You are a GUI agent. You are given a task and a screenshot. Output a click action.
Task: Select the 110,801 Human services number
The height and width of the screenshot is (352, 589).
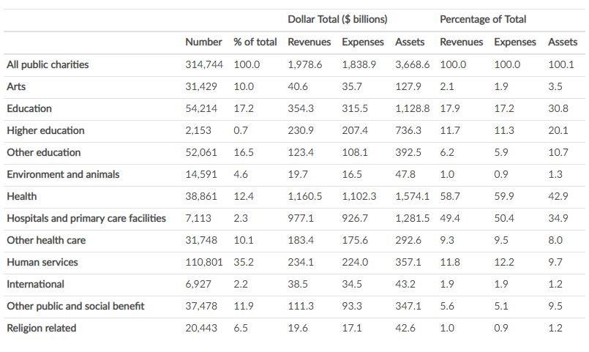tap(204, 262)
